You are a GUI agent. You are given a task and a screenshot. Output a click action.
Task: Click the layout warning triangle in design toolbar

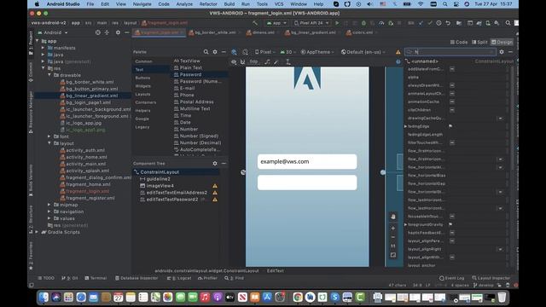398,52
